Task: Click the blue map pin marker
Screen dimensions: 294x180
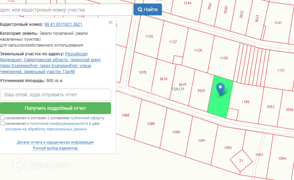Action: (220, 89)
